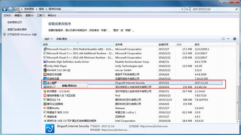
Task: Click the WinRAR 5.21 program icon
Action: tap(45, 70)
